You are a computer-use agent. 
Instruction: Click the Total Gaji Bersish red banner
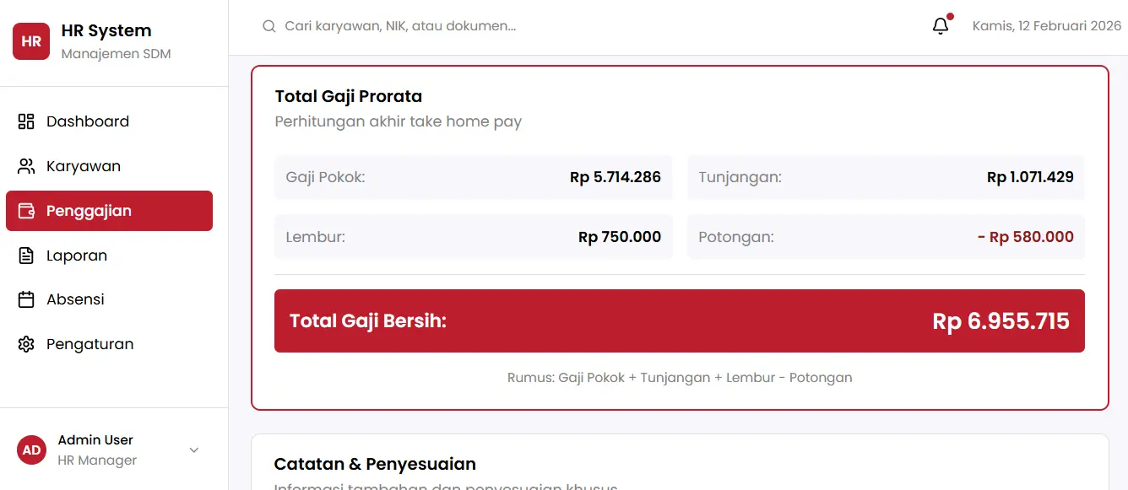click(679, 321)
